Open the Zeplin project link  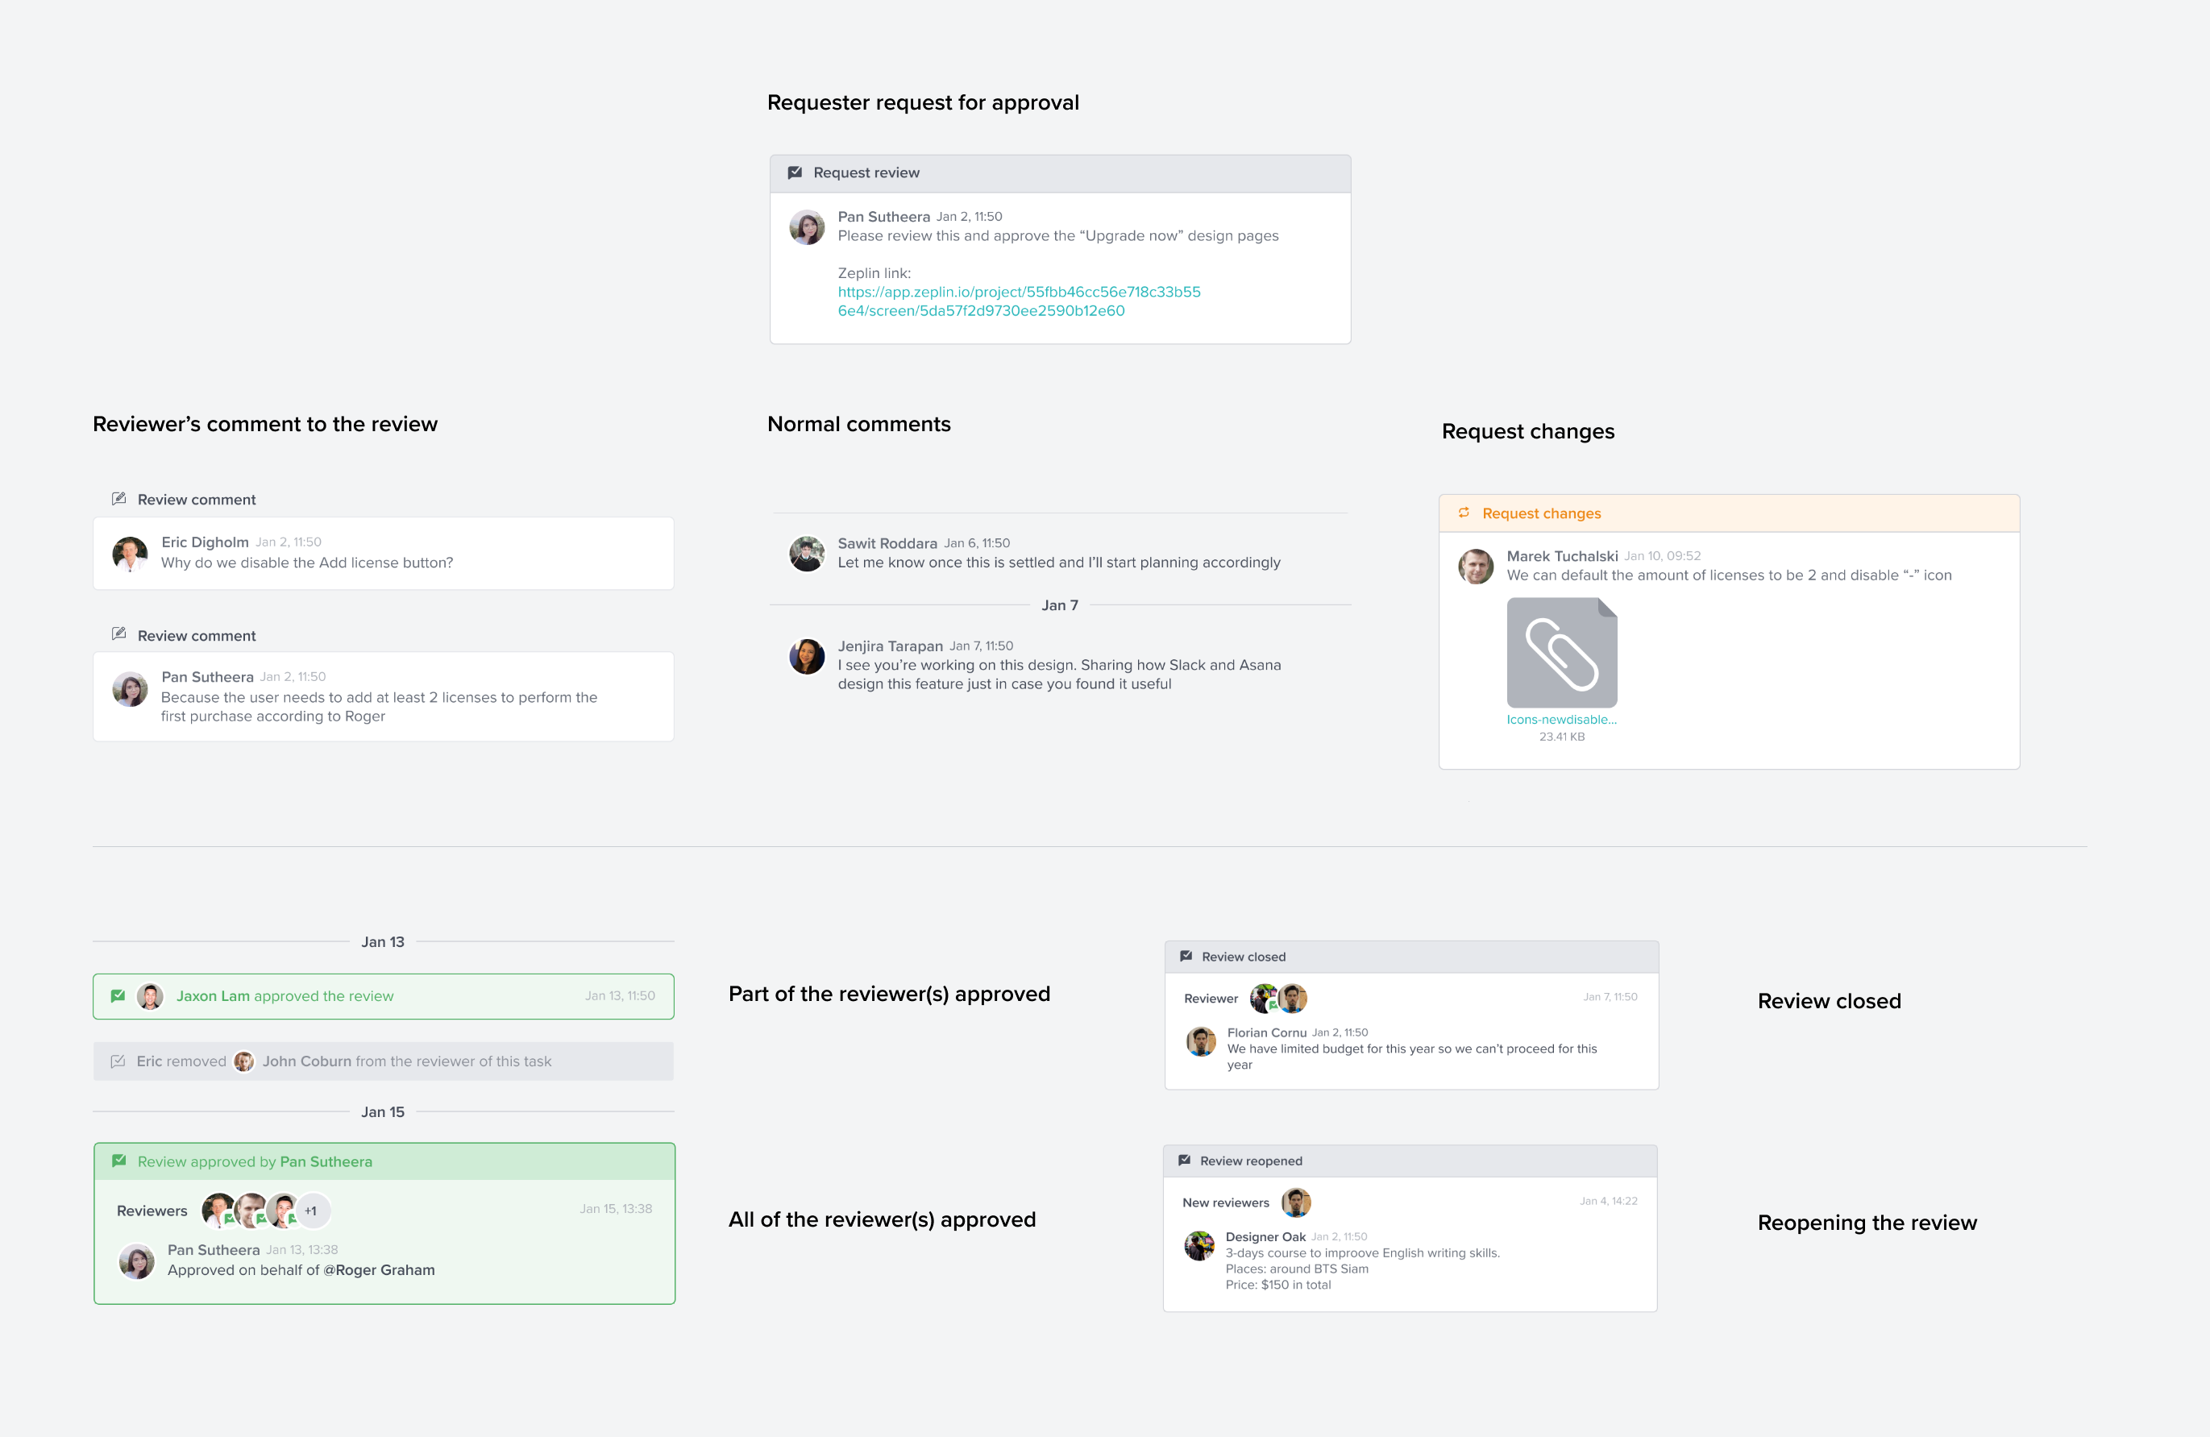coord(1019,301)
